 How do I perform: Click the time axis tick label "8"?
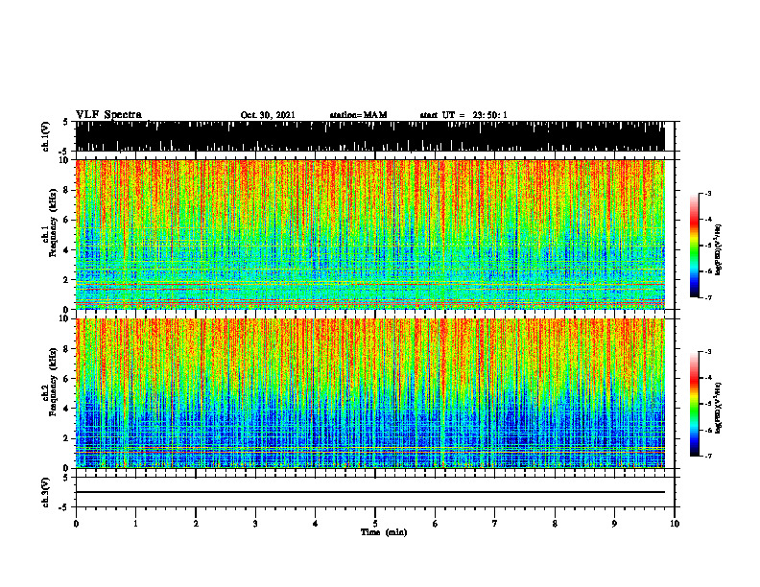click(555, 524)
